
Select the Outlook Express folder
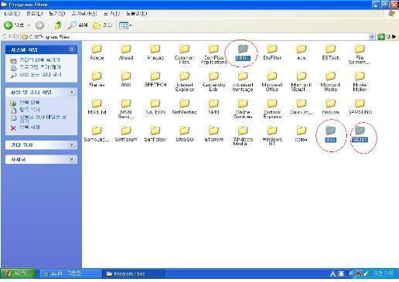coord(272,109)
